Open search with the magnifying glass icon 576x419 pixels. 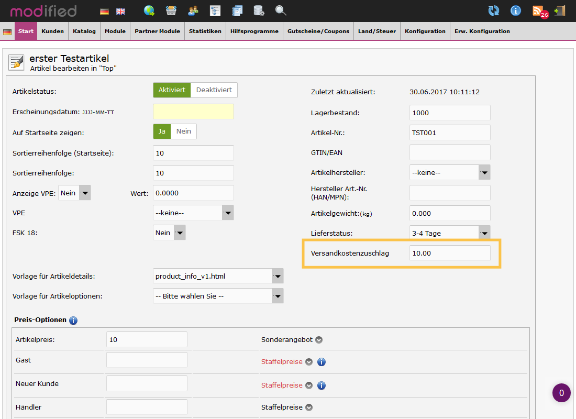click(281, 10)
